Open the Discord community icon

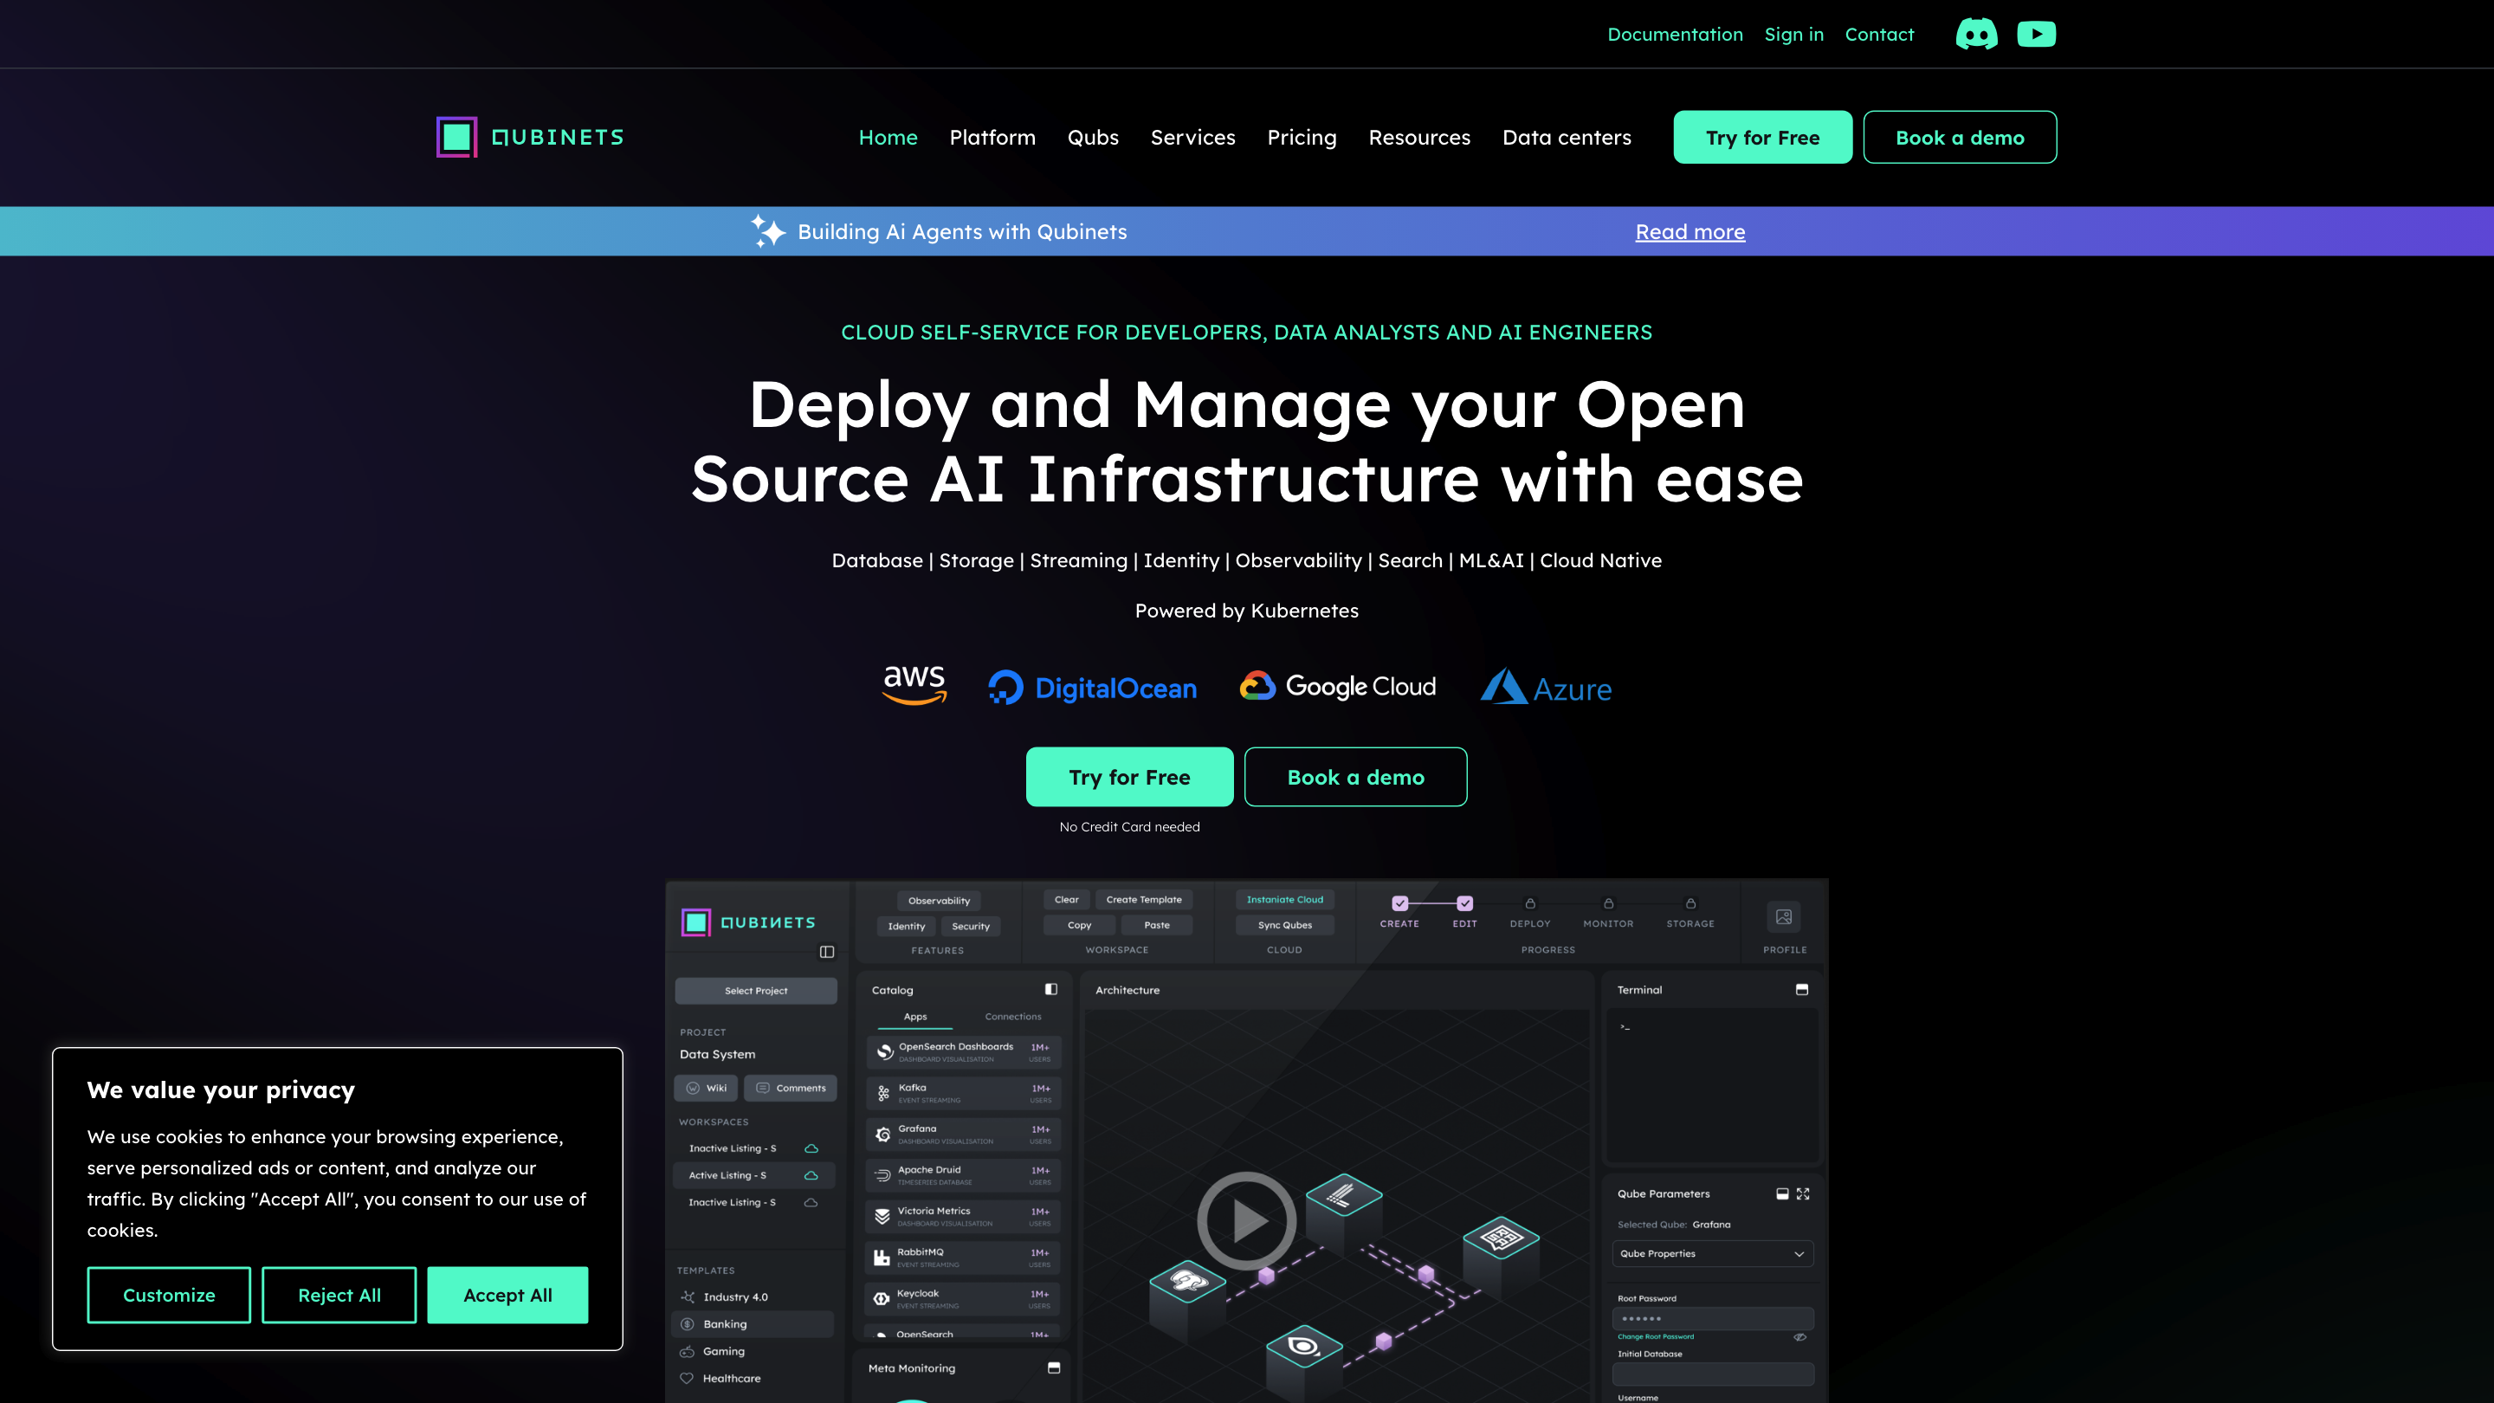pyautogui.click(x=1976, y=34)
